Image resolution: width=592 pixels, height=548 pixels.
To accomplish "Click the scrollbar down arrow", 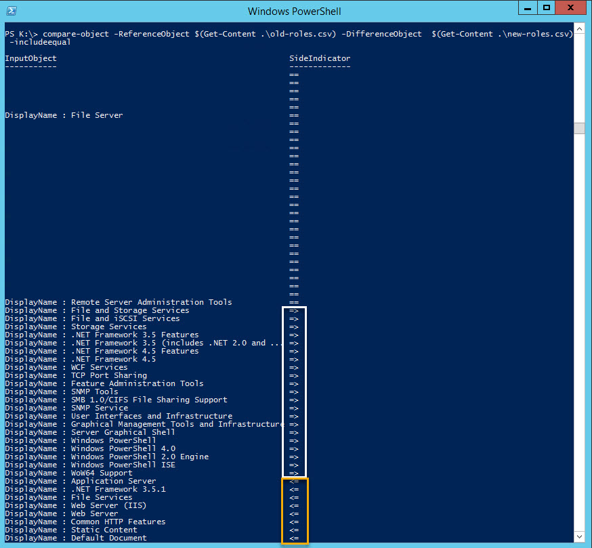I will [580, 537].
